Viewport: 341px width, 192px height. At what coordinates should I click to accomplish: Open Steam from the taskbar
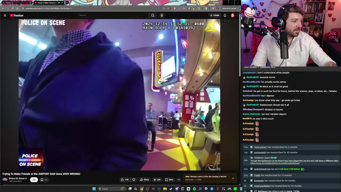pyautogui.click(x=171, y=189)
